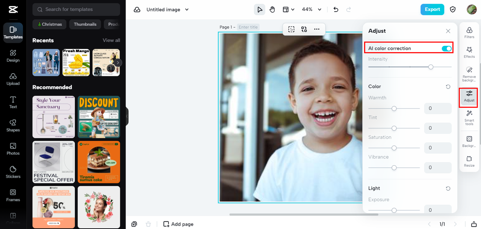481x229 pixels.
Task: Click the Vibrance value input field
Action: [x=438, y=167]
